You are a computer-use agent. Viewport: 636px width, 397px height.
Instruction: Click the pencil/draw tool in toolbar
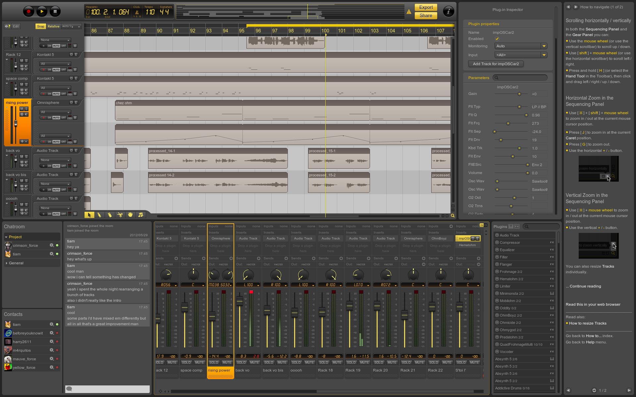point(99,215)
